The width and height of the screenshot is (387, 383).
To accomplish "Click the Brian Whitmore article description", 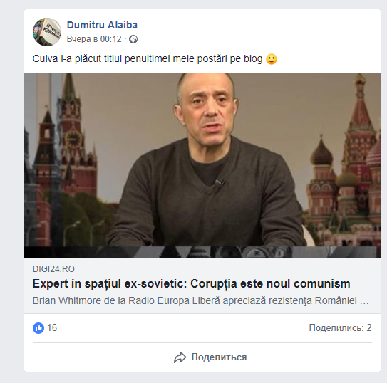I will [x=200, y=300].
